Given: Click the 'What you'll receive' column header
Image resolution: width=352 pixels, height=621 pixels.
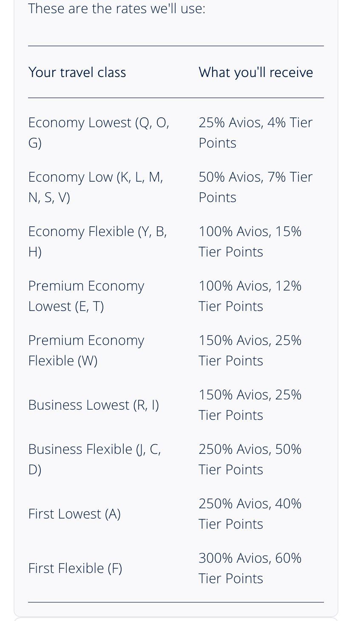Looking at the screenshot, I should pos(256,72).
